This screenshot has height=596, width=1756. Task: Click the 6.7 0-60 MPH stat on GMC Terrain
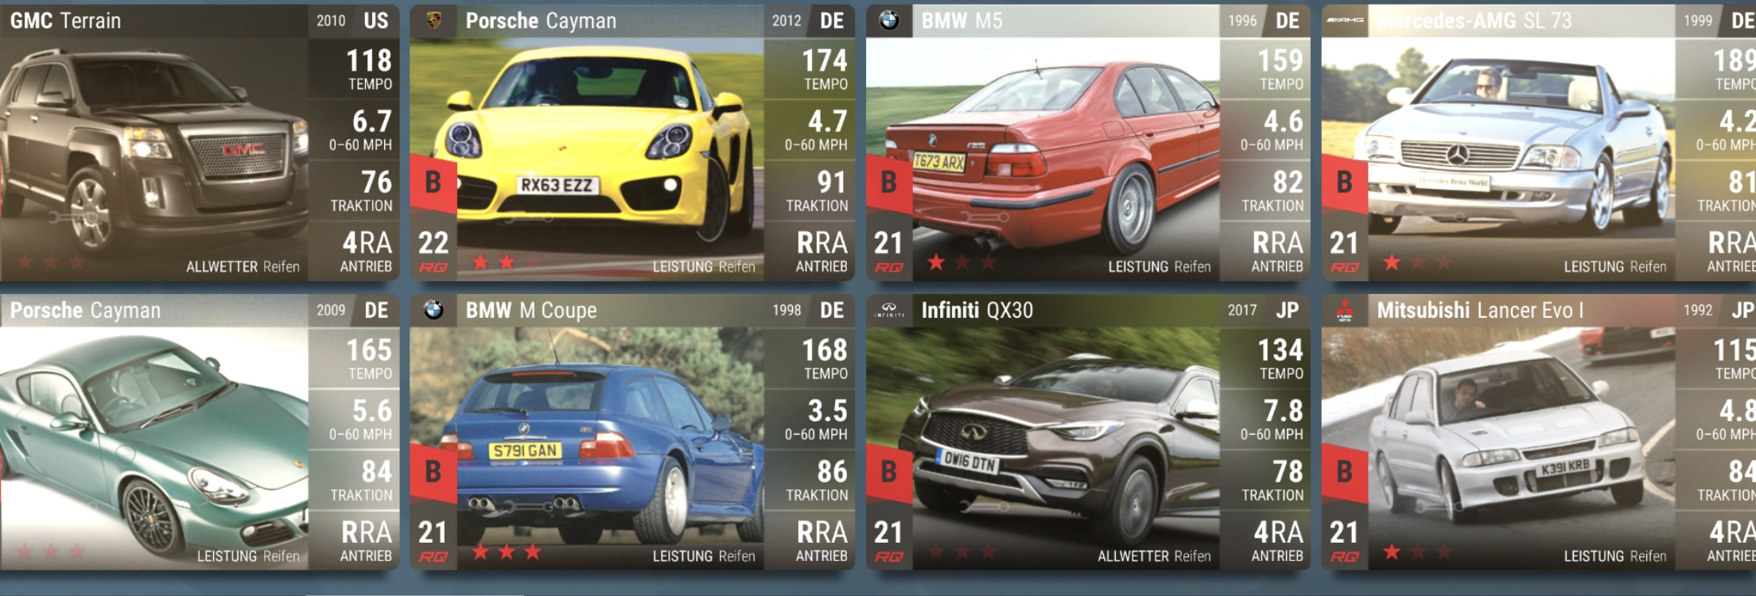pyautogui.click(x=361, y=130)
